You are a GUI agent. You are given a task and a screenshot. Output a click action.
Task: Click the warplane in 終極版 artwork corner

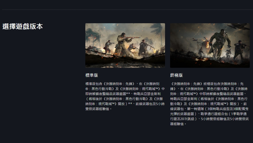238,26
